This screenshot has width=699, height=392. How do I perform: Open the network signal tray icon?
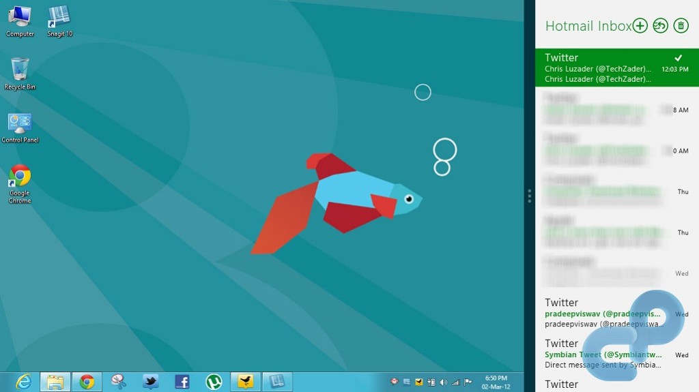tap(455, 382)
